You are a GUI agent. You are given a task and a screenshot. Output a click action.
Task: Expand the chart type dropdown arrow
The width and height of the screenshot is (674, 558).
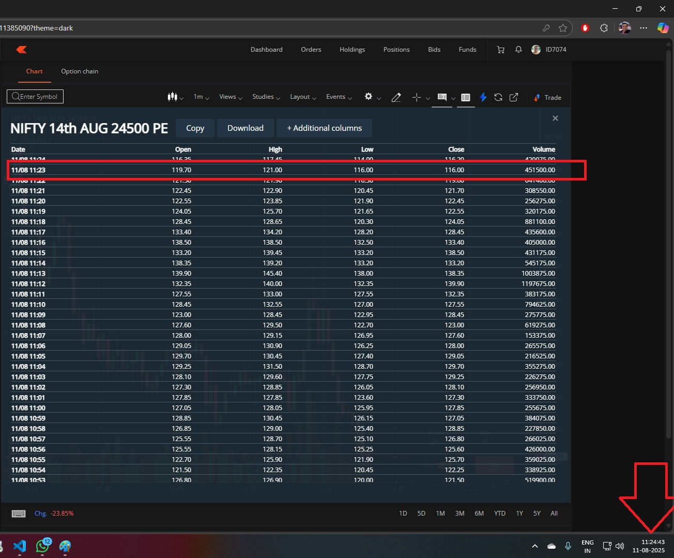(181, 98)
